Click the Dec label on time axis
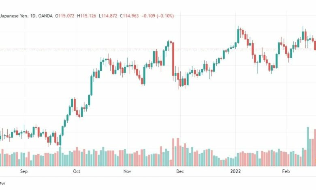 tap(180, 171)
